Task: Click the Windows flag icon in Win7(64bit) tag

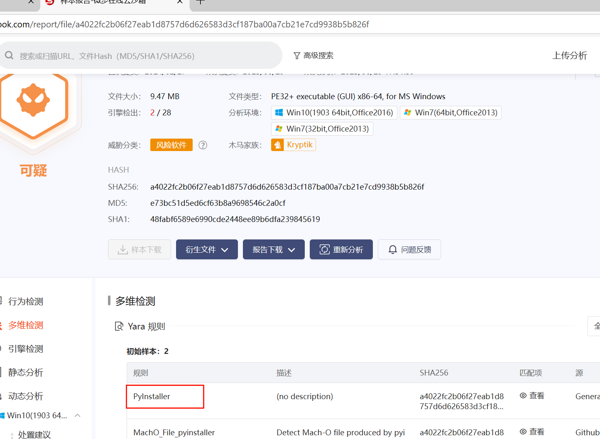Action: (408, 112)
